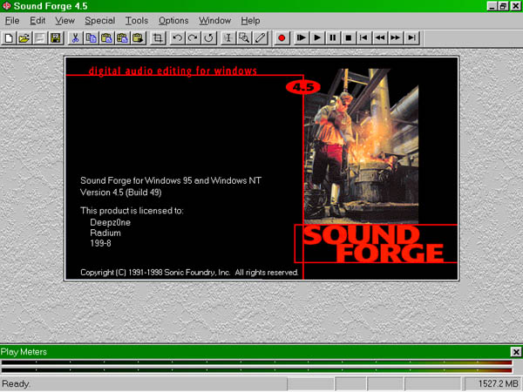Click the Ready status text
This screenshot has height=392, width=523.
click(17, 384)
